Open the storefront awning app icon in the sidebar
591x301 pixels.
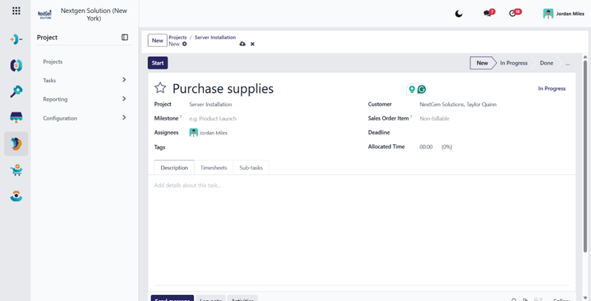coord(16,118)
